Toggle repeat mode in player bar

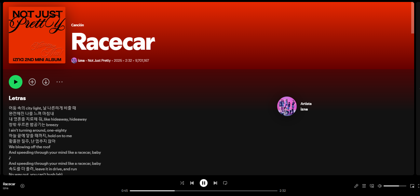click(225, 183)
